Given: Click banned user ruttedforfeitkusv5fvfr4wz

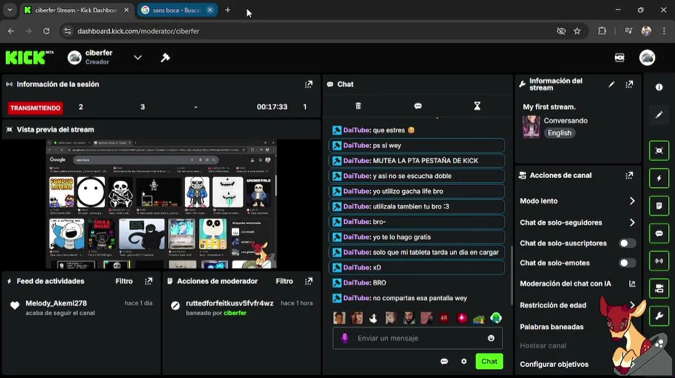Looking at the screenshot, I should tap(230, 303).
